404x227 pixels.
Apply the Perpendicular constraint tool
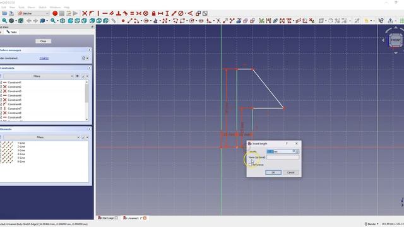pyautogui.click(x=119, y=13)
